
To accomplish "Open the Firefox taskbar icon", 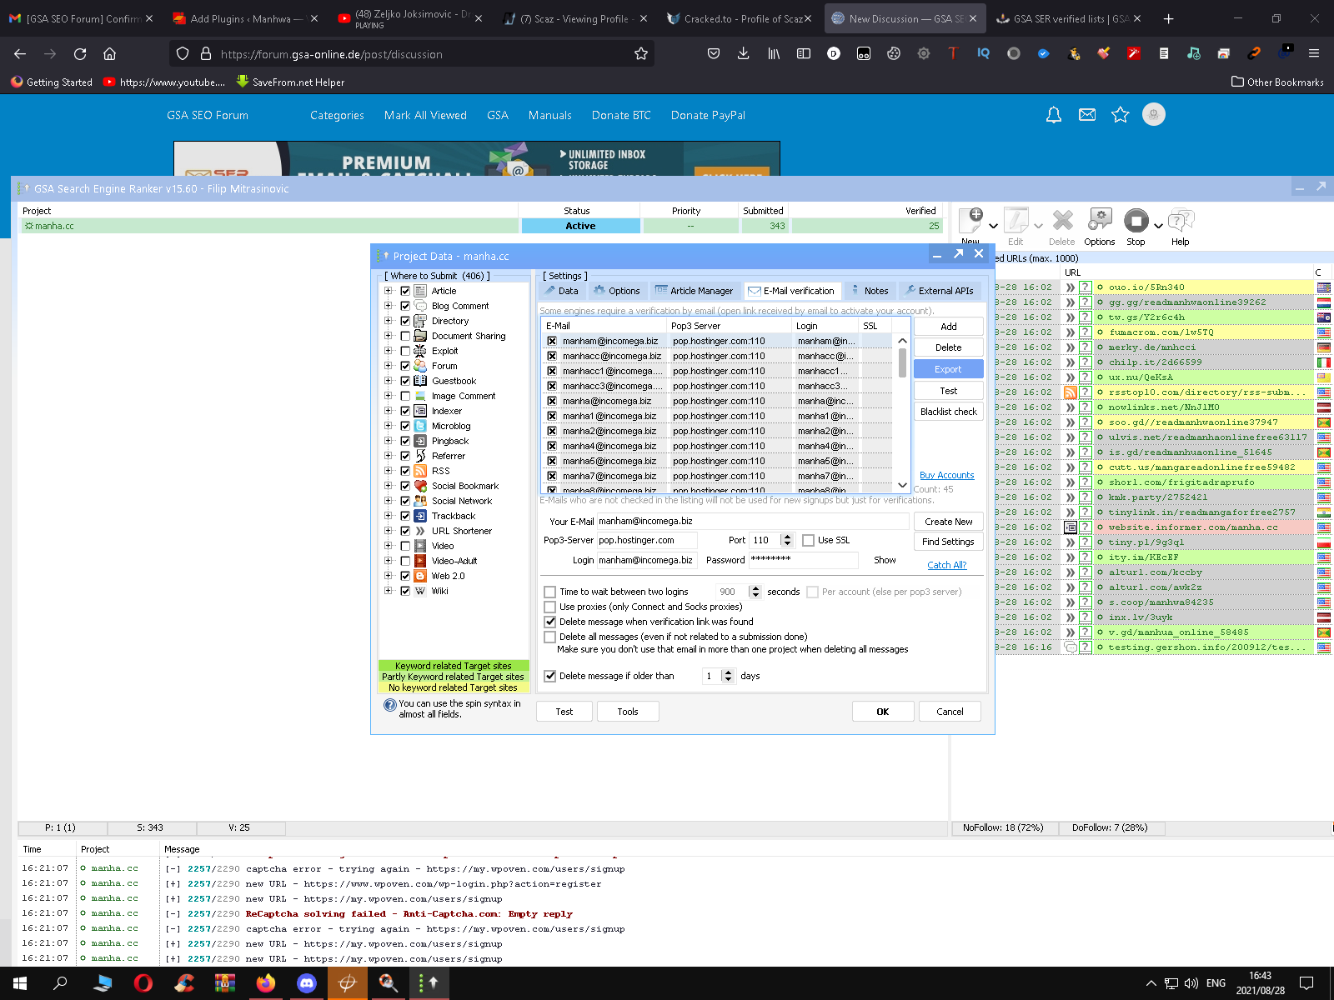I will (x=266, y=983).
